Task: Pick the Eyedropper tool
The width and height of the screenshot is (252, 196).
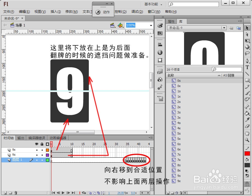Action: 247,119
